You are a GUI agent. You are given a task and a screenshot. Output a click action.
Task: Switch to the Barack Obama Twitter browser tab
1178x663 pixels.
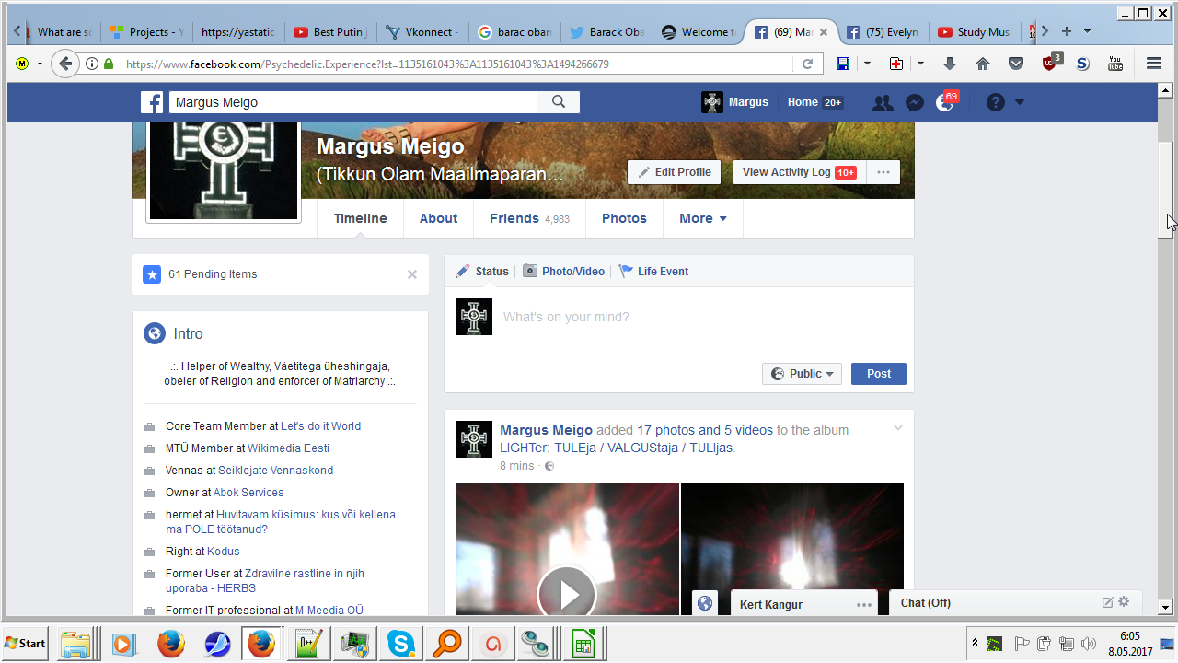click(x=607, y=31)
